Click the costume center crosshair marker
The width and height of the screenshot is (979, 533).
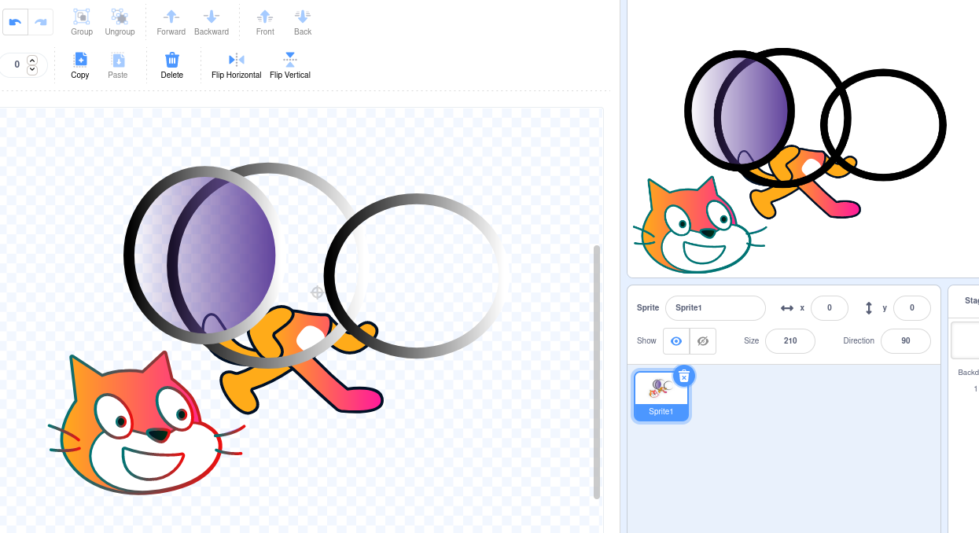click(x=317, y=292)
